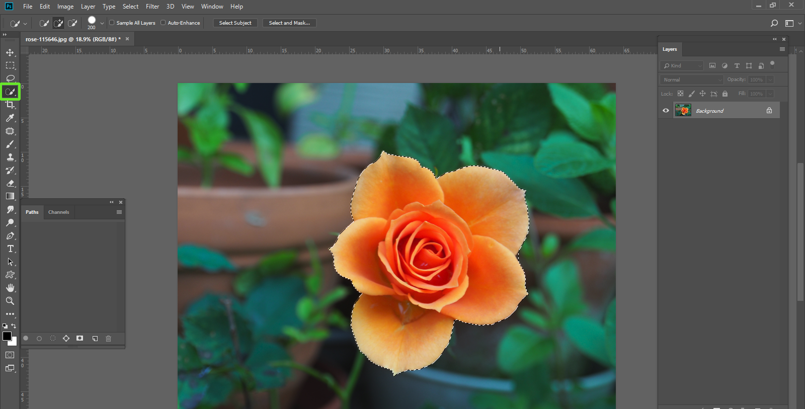Screen dimensions: 805x409
Task: Open the Layers panel flyout menu
Action: (x=782, y=49)
